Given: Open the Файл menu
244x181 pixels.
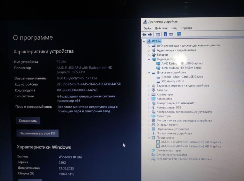Looking at the screenshot, I should click(147, 28).
